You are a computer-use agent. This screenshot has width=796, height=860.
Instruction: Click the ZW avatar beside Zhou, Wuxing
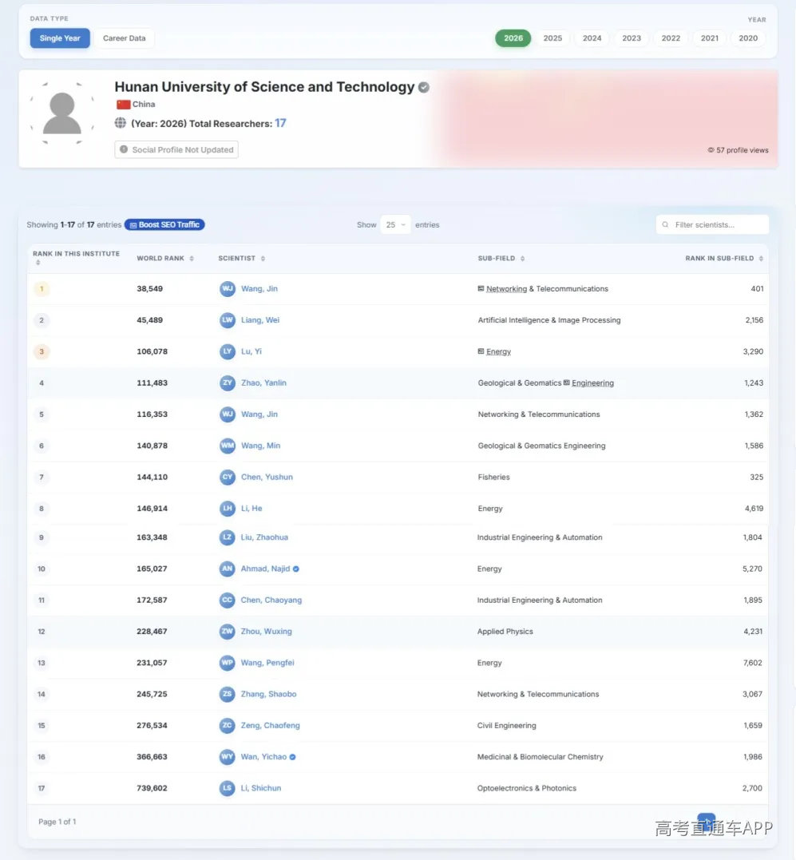(x=227, y=632)
